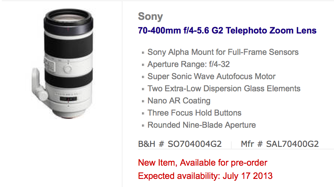Click the Rounded Nine-Blade Aperture line

click(202, 125)
